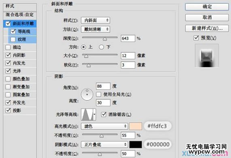Open the 光泽等高线 picker arrow
This screenshot has height=158, width=231.
(95, 114)
